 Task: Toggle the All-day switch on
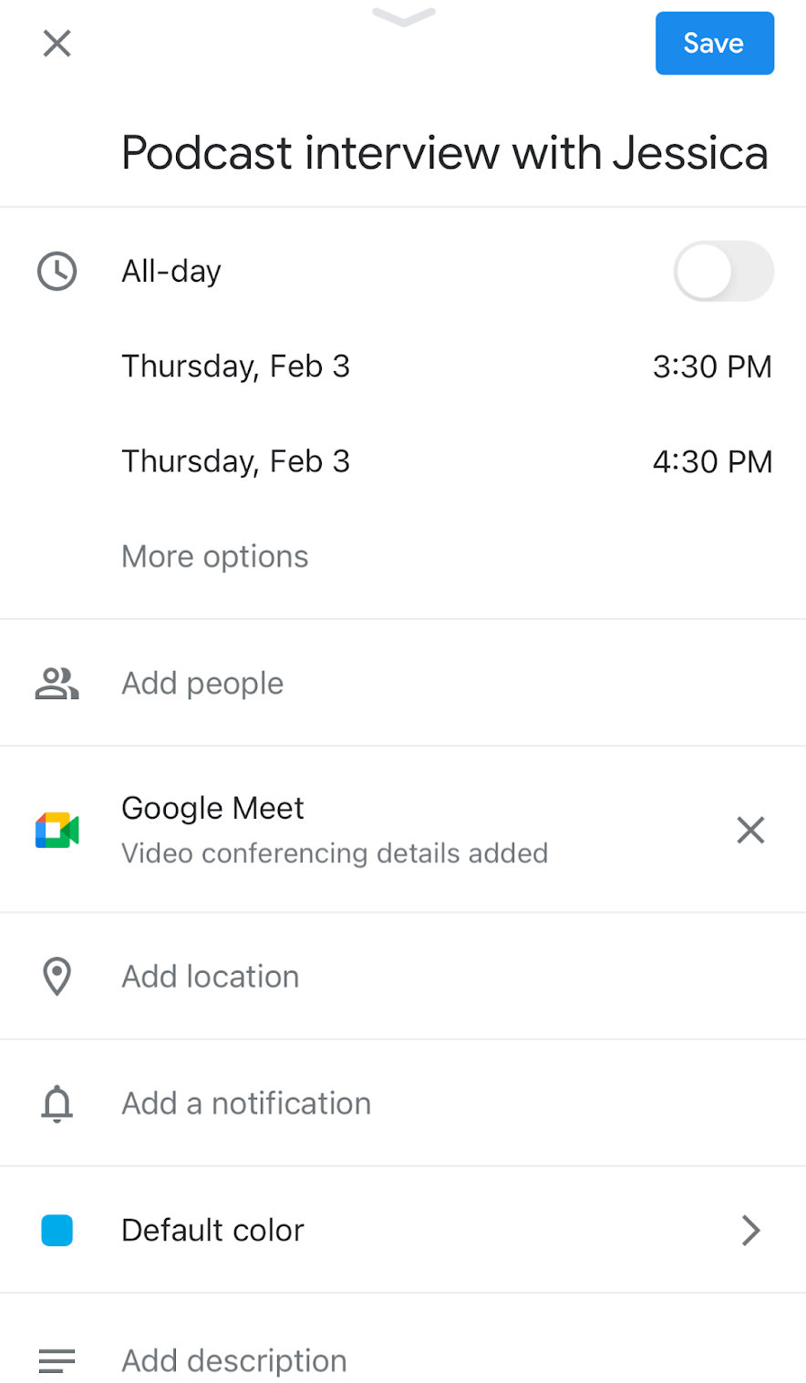tap(723, 272)
